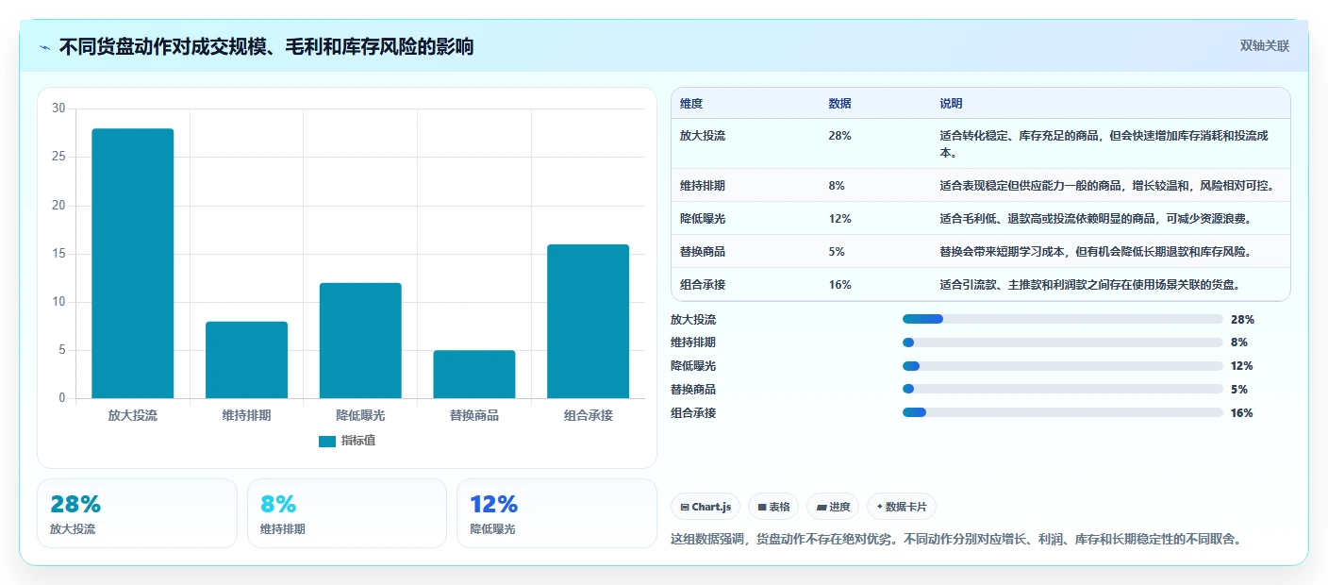Click the 放大投流 label in the progress list
Viewport: 1328px width, 585px height.
coord(693,320)
